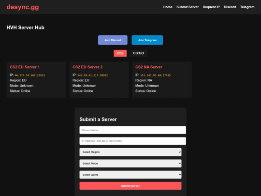The image size is (261, 196).
Task: Click the IP address of CS2 EU Server 1
Action: [30, 75]
